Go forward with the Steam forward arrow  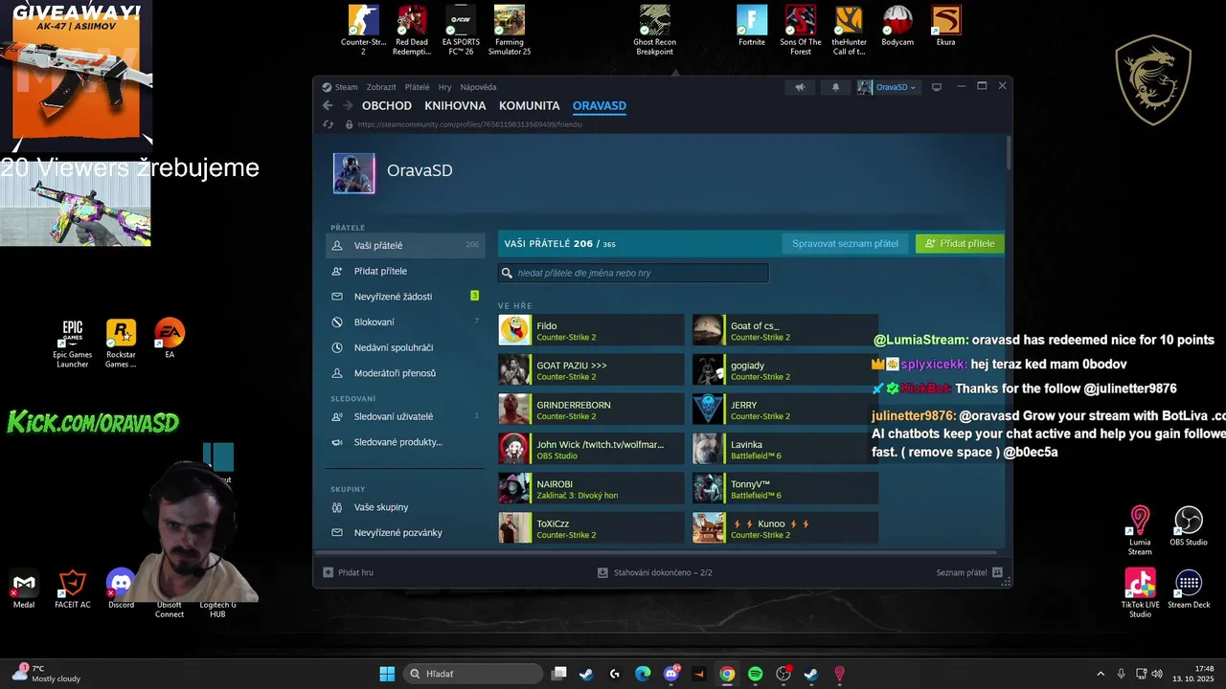click(348, 106)
